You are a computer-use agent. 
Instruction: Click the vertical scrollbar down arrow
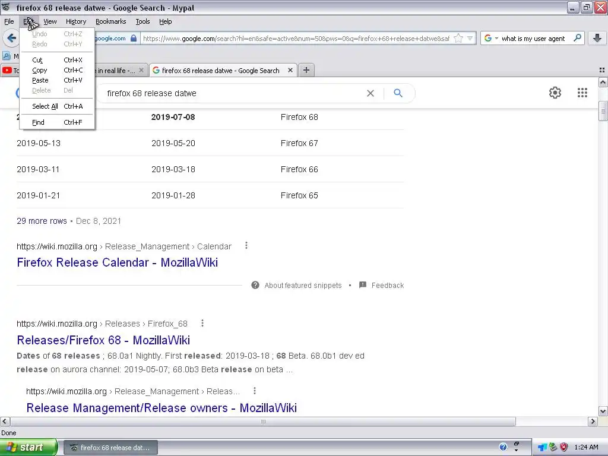point(603,411)
